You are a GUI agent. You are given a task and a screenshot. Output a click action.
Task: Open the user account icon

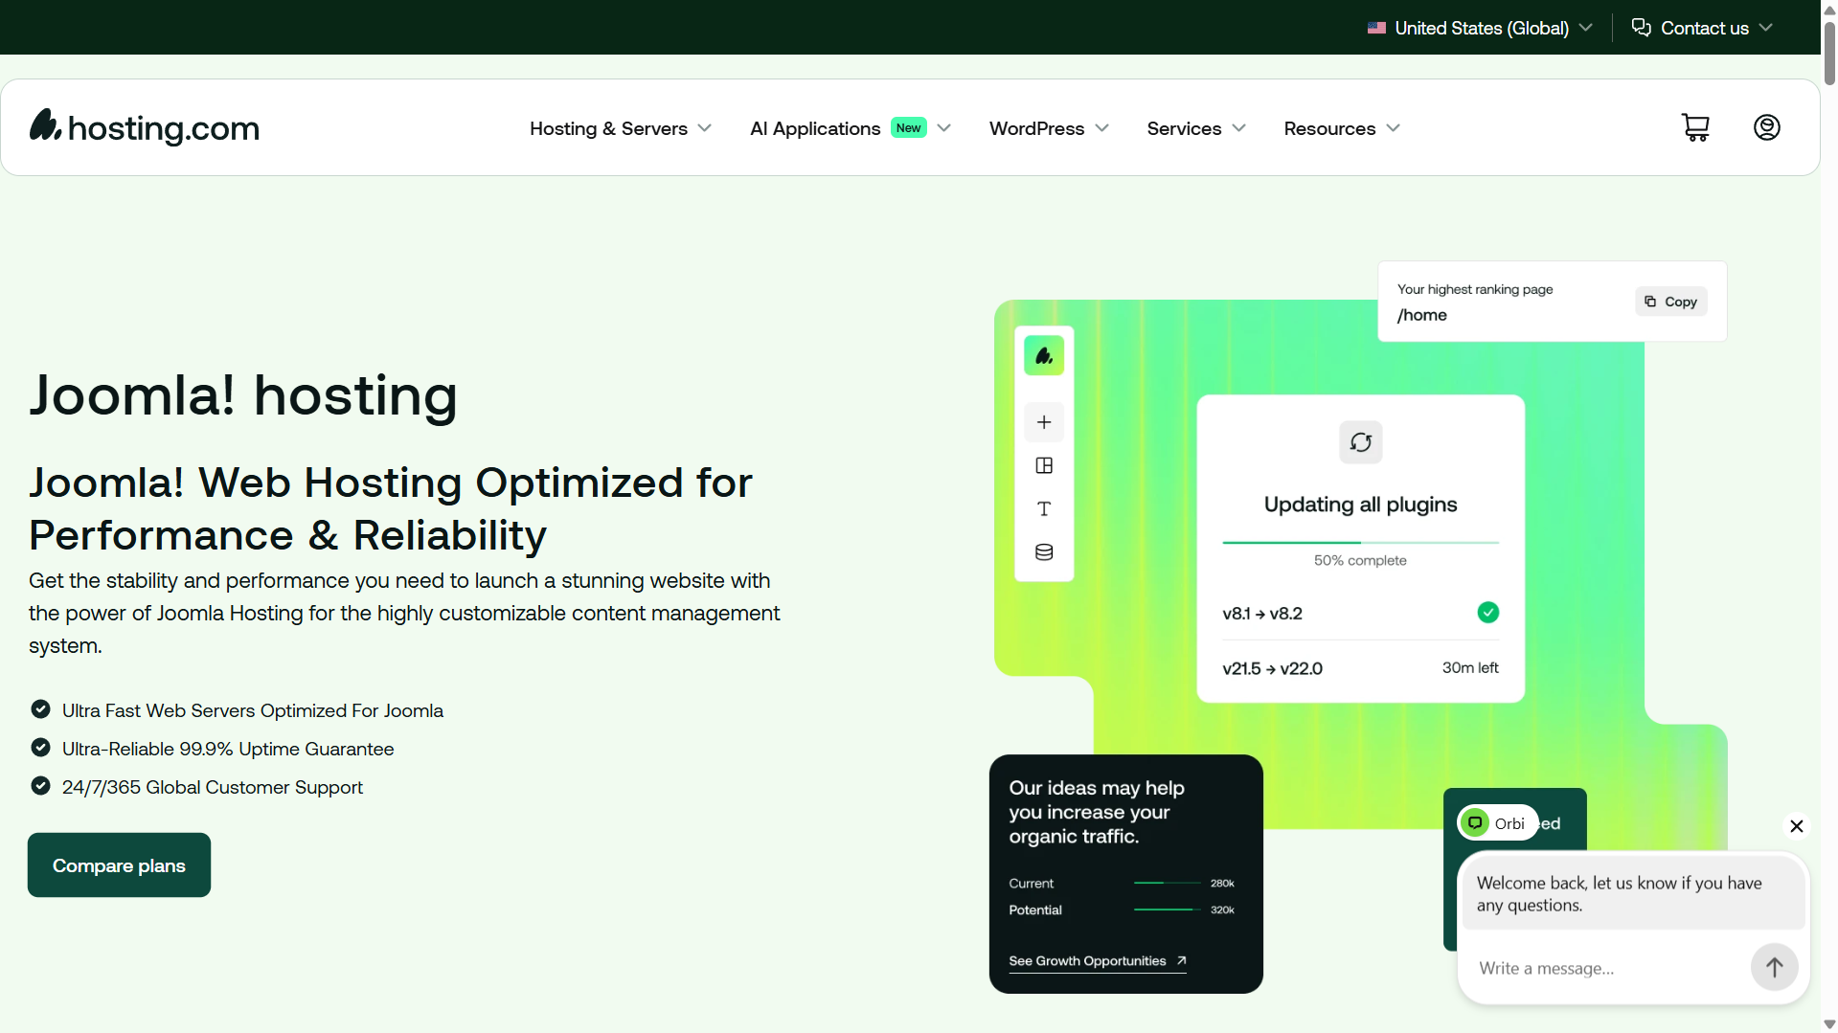coord(1767,127)
